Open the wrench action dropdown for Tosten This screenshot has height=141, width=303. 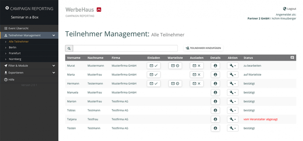233,128
